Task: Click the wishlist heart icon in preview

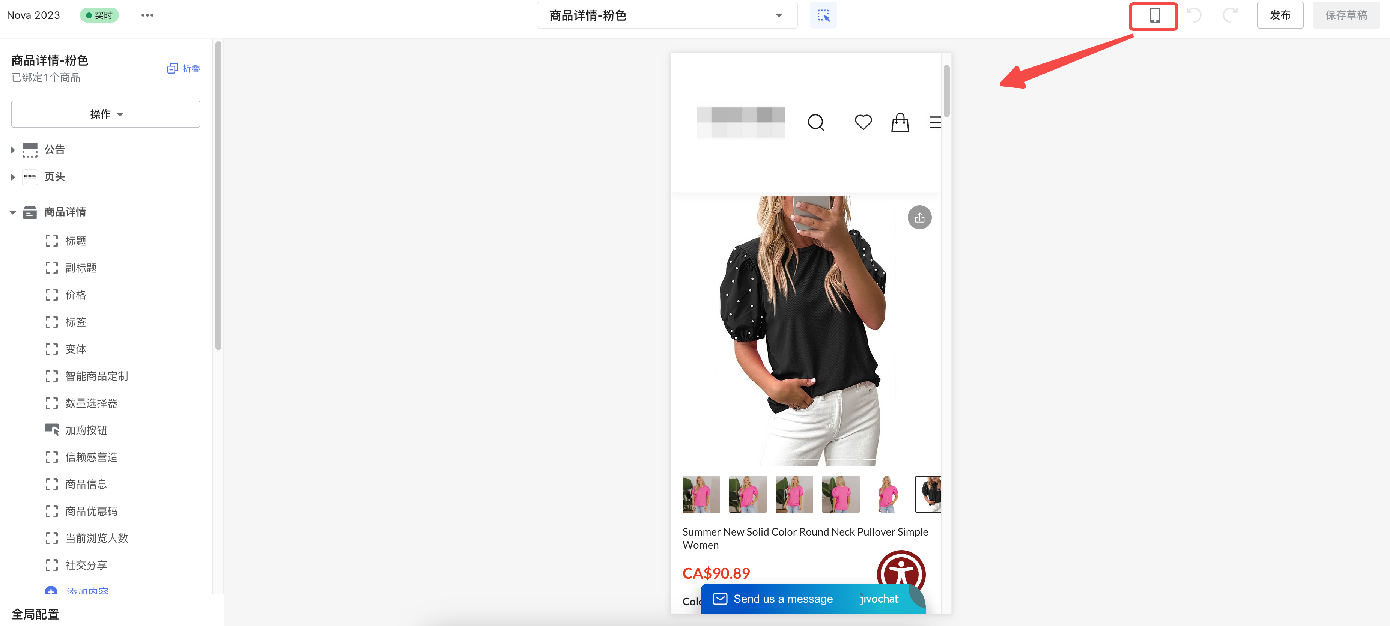Action: tap(863, 122)
